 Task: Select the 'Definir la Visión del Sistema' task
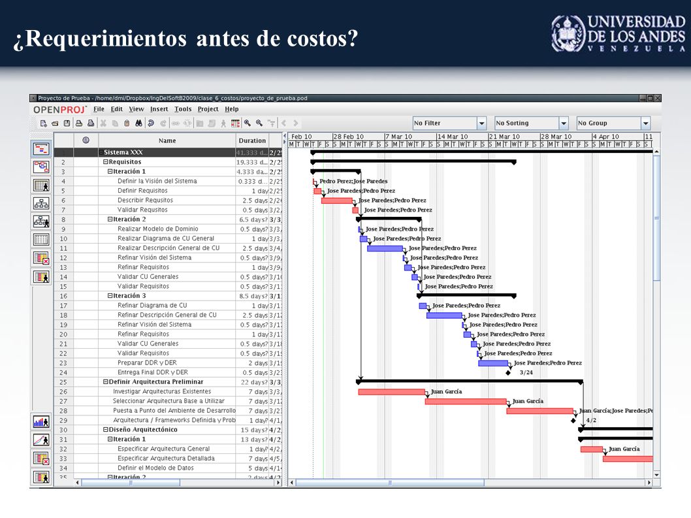tap(157, 181)
